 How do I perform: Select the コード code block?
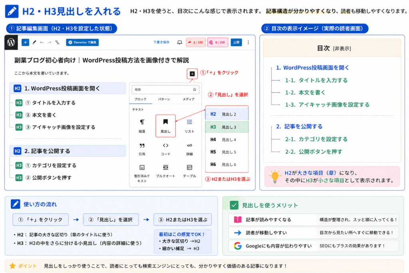tap(165, 149)
